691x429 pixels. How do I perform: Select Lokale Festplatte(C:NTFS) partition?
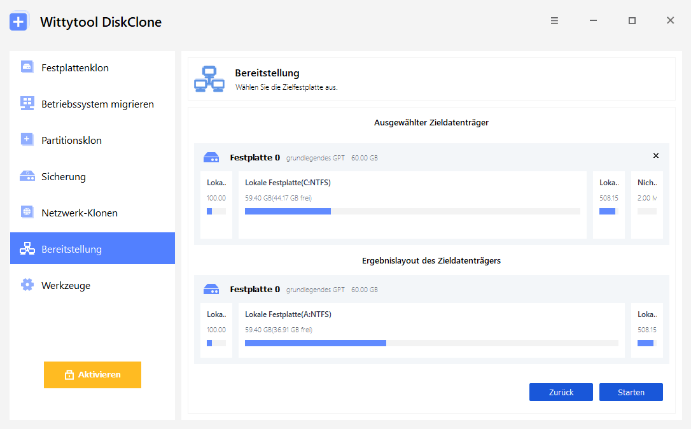click(x=412, y=205)
